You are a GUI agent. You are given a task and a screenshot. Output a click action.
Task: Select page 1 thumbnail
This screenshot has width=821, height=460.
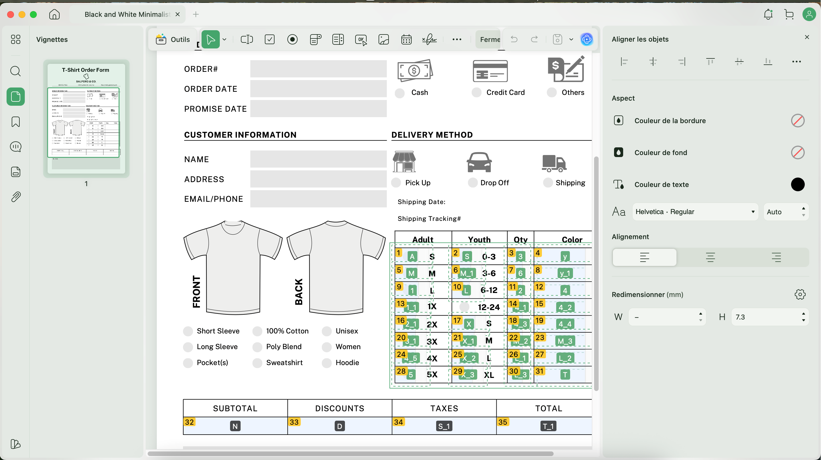pos(86,119)
